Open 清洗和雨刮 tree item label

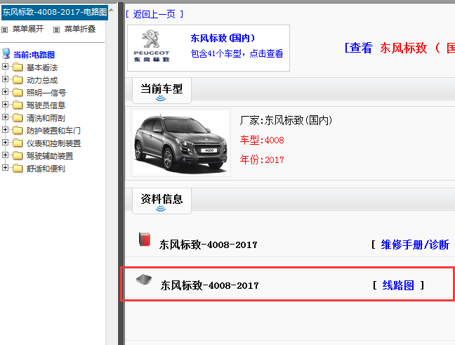46,118
